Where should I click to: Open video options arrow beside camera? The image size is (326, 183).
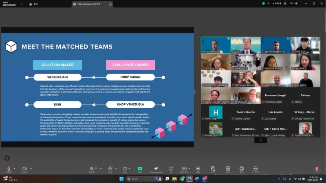(x=31, y=168)
